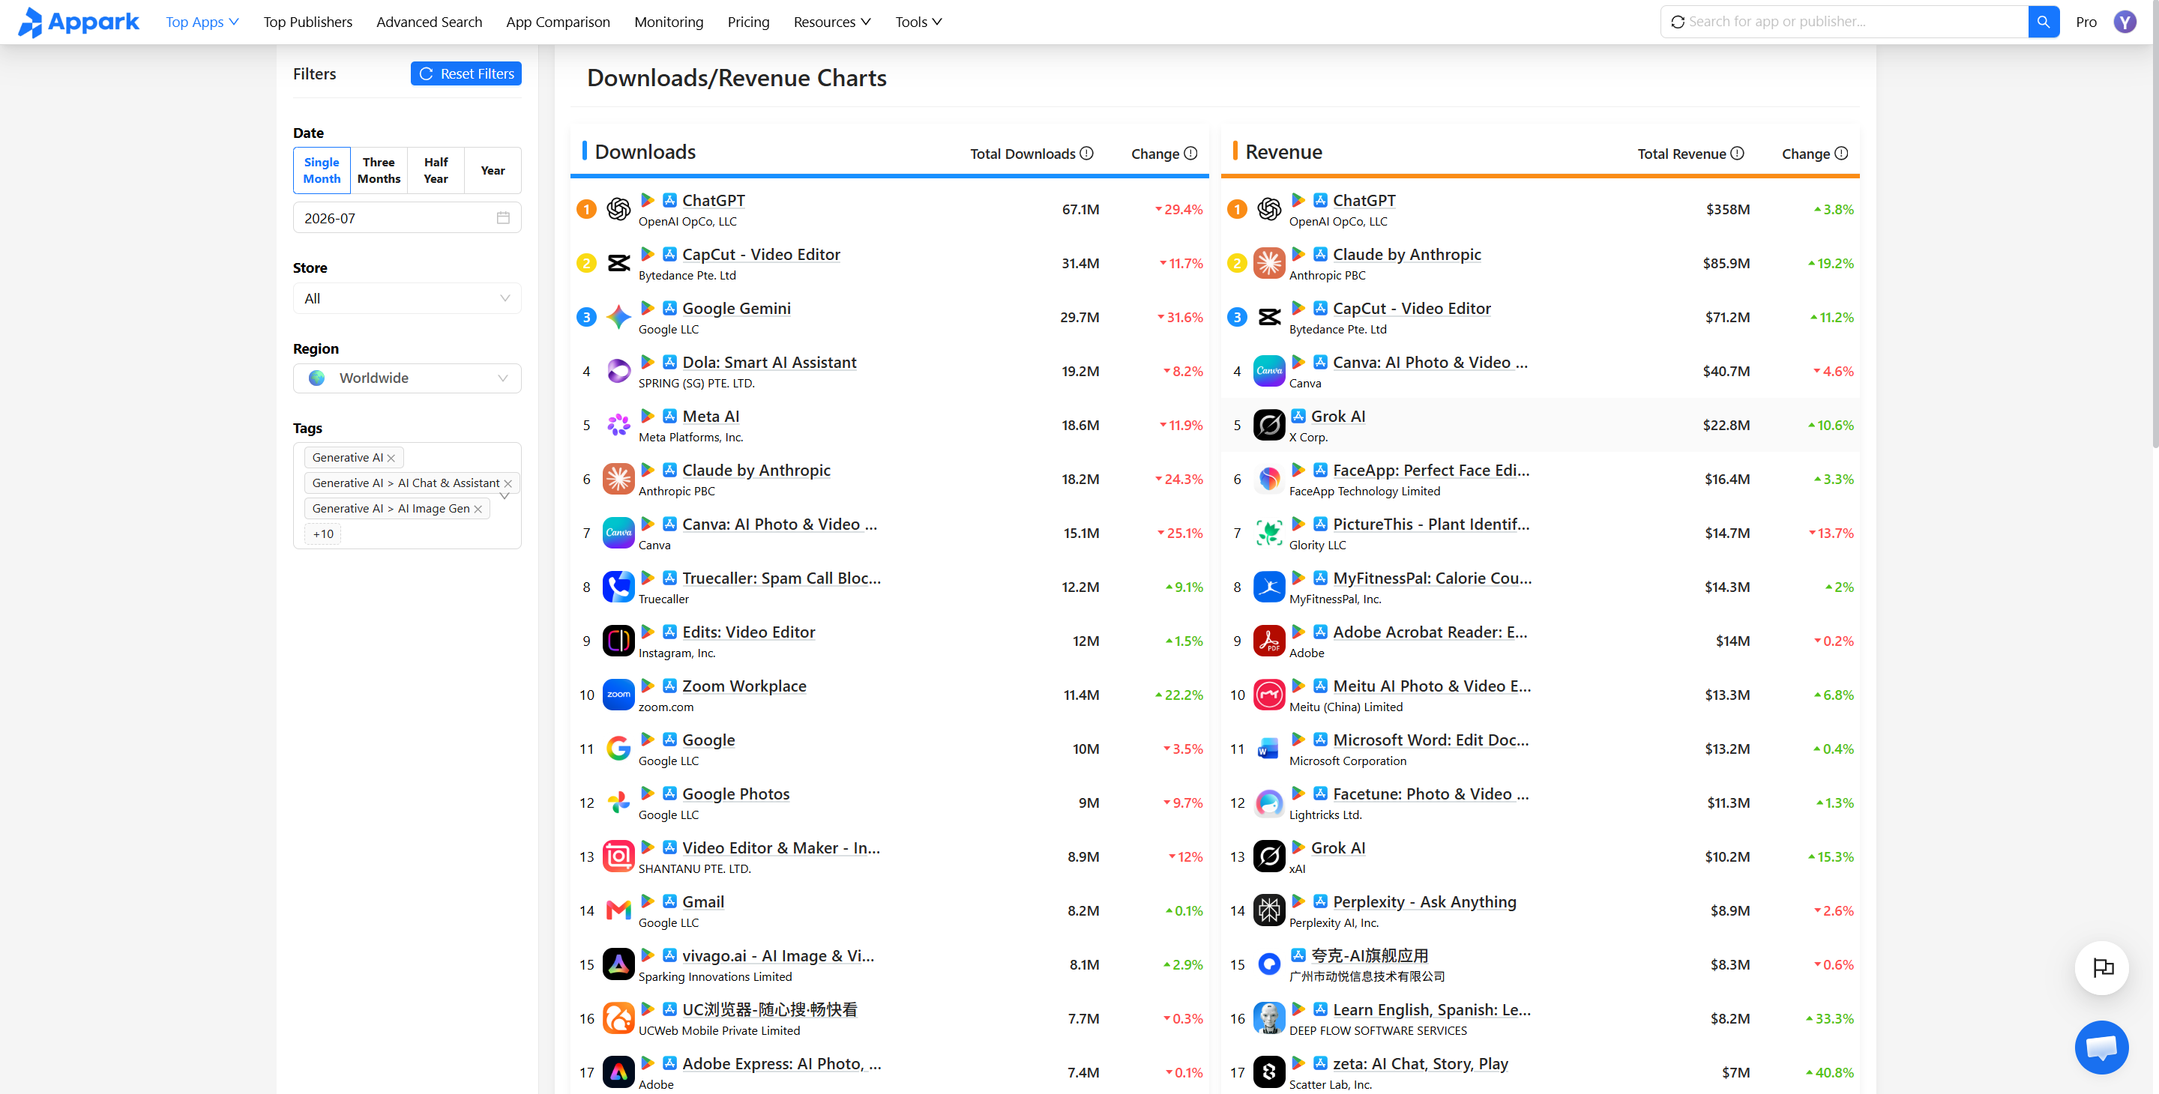Viewport: 2159px width, 1094px height.
Task: Click Adobe Acrobat Reader app icon
Action: pos(1269,641)
